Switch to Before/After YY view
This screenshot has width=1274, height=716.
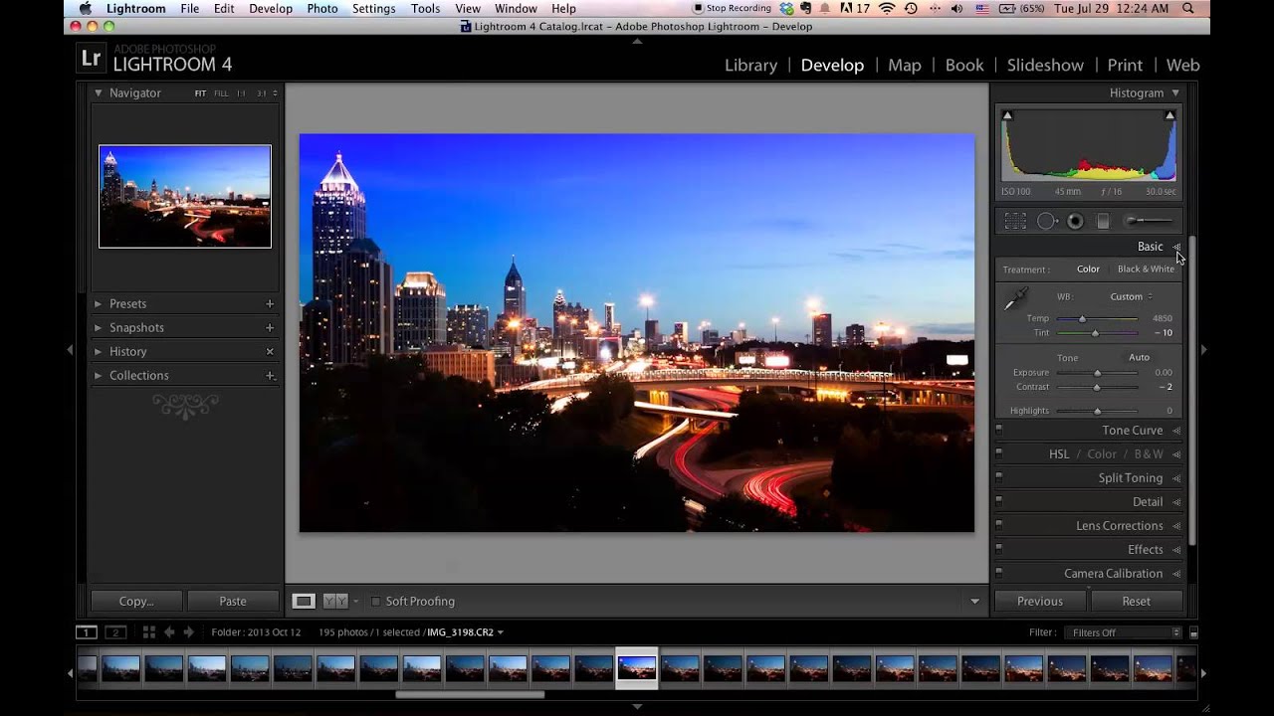(x=335, y=601)
